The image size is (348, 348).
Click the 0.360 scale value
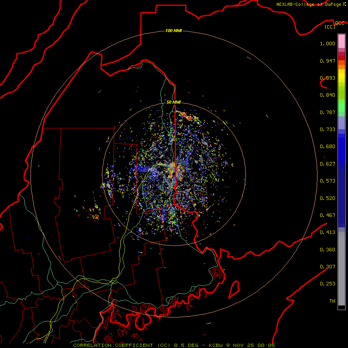pyautogui.click(x=328, y=250)
